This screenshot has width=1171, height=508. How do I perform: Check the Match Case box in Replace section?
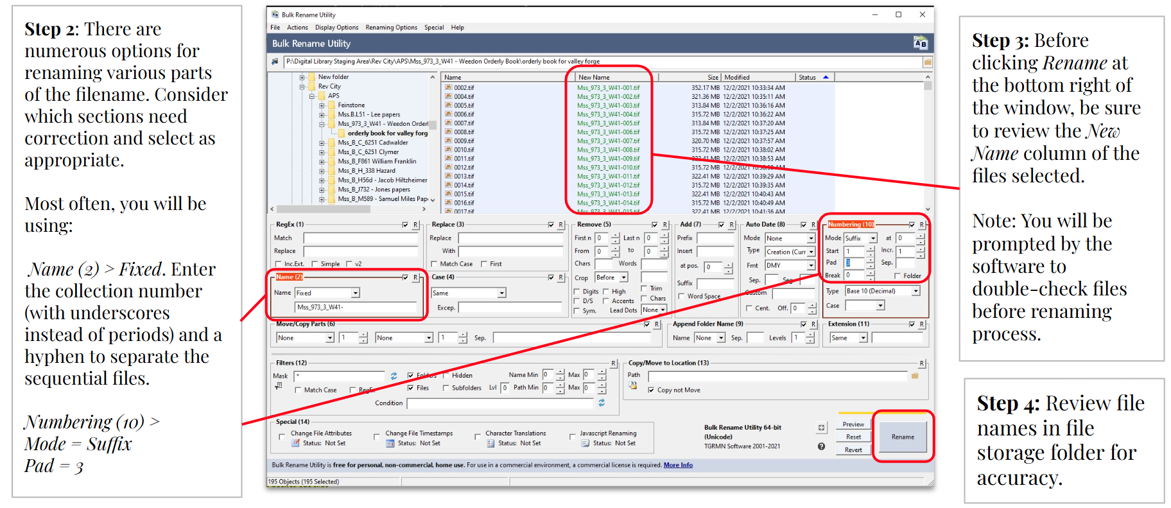pyautogui.click(x=435, y=264)
